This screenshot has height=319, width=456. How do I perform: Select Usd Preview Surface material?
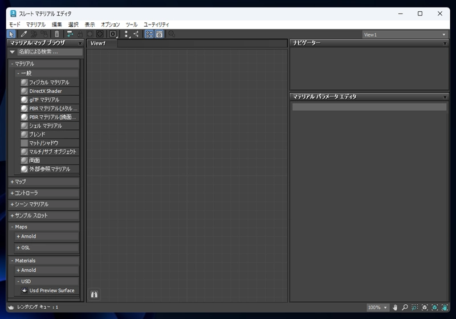50,291
